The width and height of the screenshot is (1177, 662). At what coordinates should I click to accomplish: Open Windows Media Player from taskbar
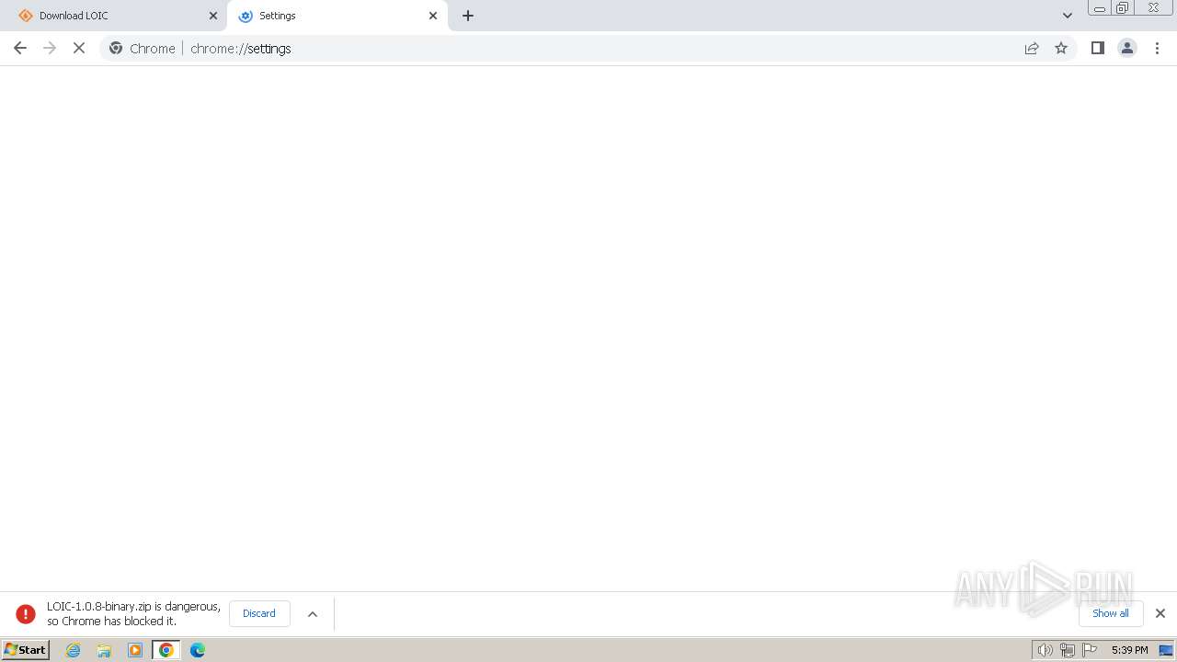click(135, 650)
